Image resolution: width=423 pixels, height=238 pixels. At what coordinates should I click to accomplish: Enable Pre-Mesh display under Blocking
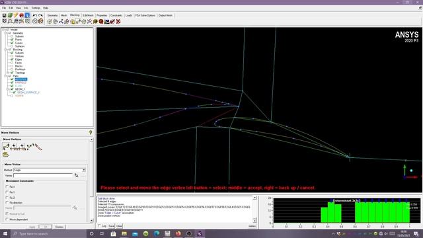click(x=12, y=69)
